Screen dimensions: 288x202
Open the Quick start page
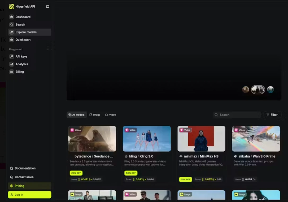(x=30, y=40)
